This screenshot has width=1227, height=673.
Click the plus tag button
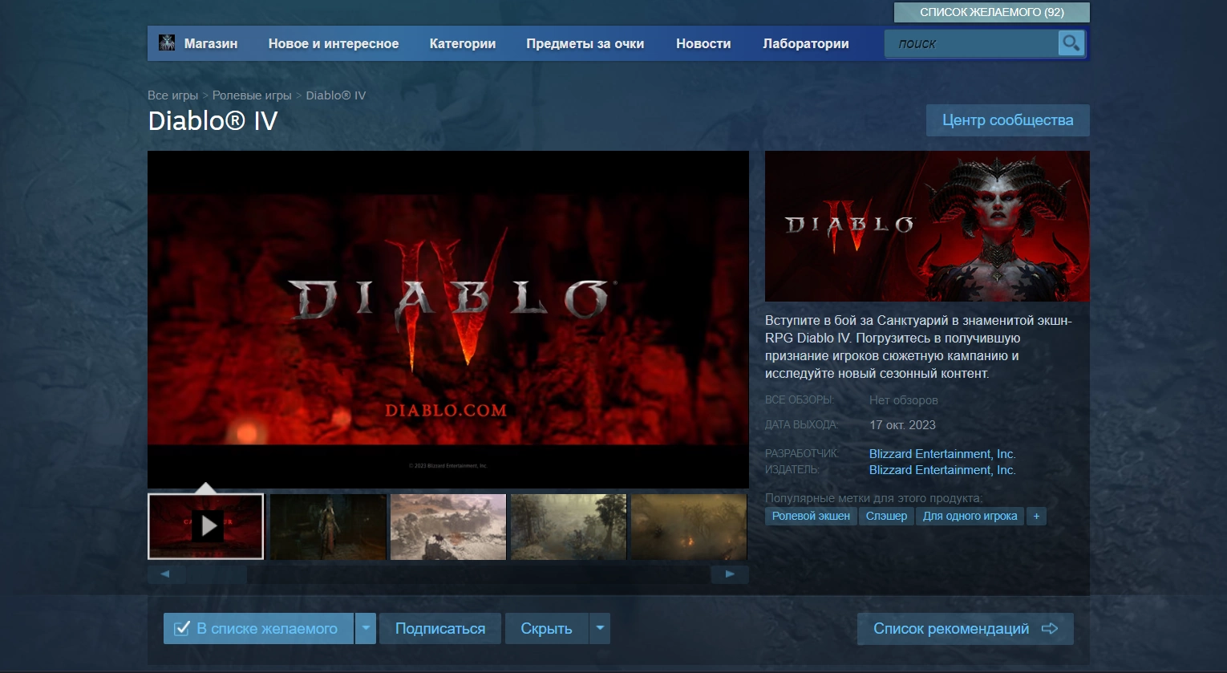[1036, 516]
